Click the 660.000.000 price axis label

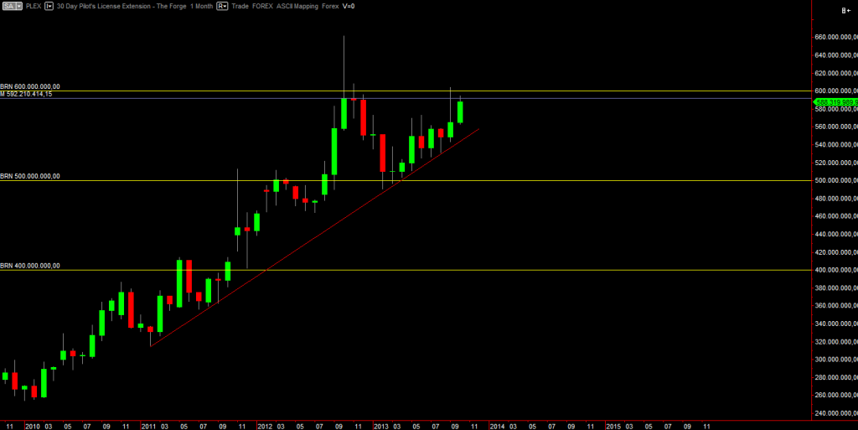(x=836, y=37)
